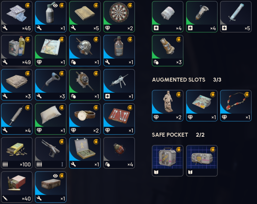This screenshot has height=204, width=257.
Task: Click the Augmented Slots header
Action: [x=179, y=80]
